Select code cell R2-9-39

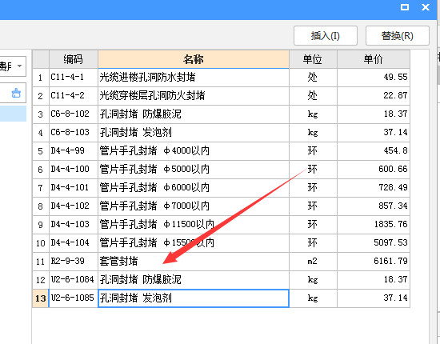74,262
